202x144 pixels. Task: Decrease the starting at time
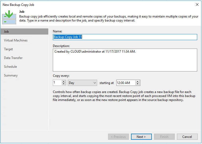138,84
